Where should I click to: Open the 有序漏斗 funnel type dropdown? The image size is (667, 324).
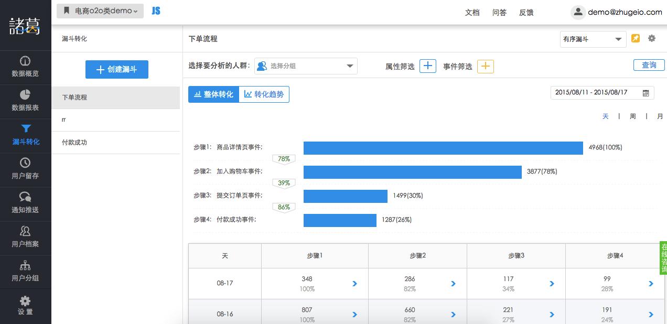tap(593, 39)
